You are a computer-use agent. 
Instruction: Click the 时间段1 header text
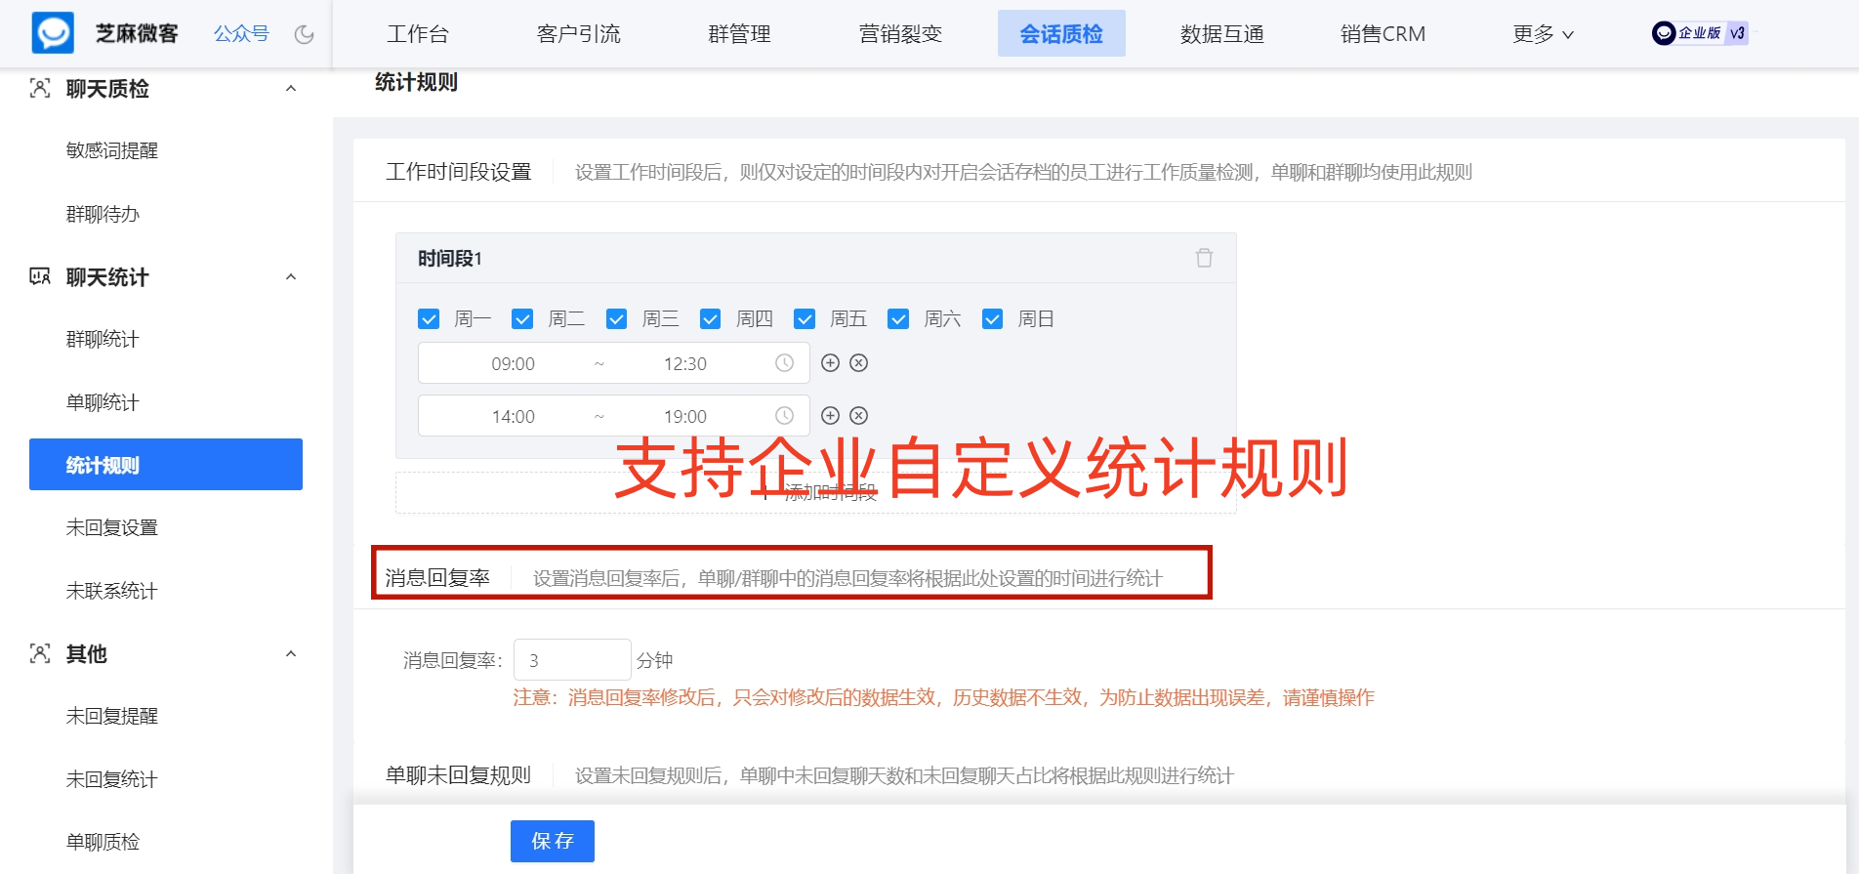(449, 259)
